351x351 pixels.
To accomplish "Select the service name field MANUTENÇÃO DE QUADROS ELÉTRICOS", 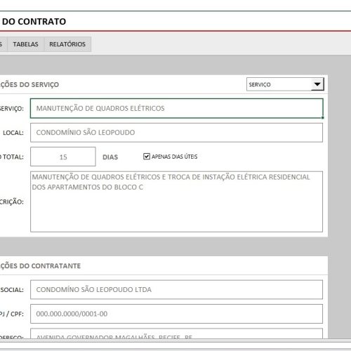I will pos(177,108).
